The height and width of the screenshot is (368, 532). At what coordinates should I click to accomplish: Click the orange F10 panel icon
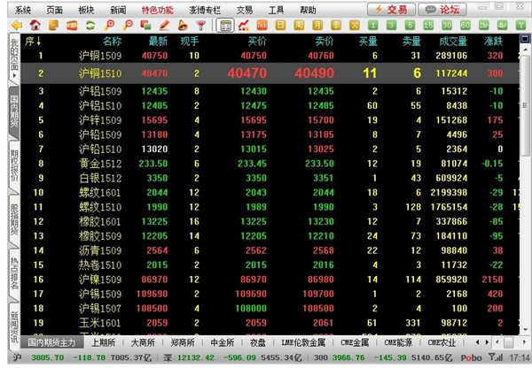72,26
